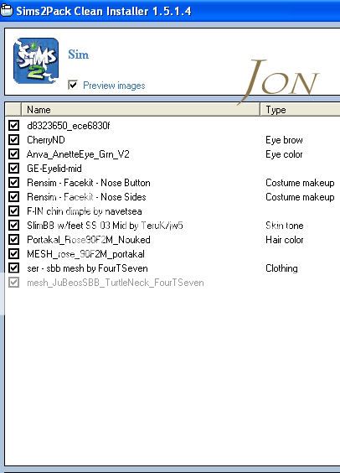Image resolution: width=340 pixels, height=473 pixels.
Task: Click the Preview images label
Action: click(114, 86)
